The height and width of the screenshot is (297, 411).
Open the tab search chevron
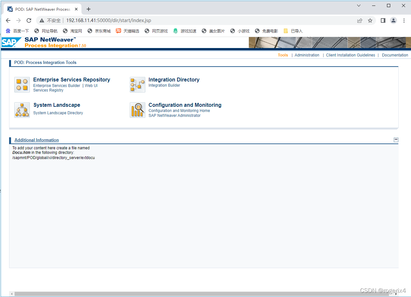tap(359, 6)
